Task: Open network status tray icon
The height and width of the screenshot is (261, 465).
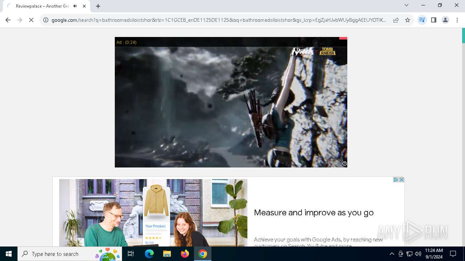Action: [409, 254]
